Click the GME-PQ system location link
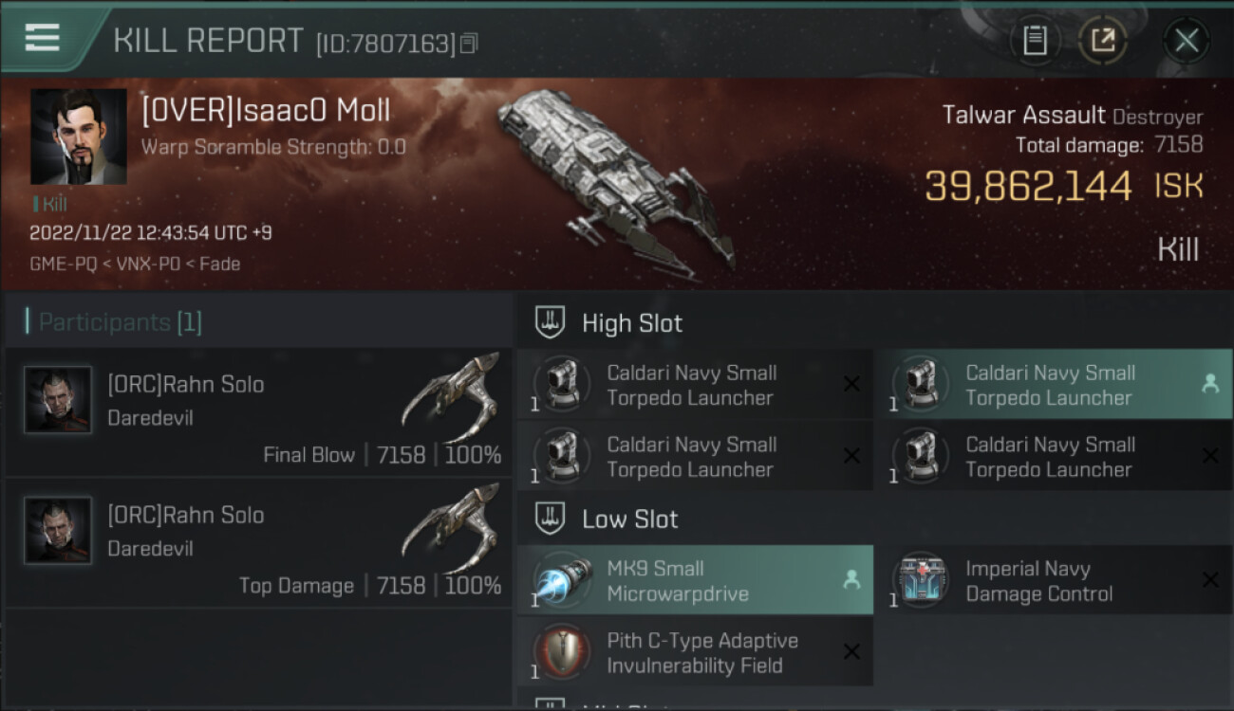The image size is (1234, 711). click(63, 264)
